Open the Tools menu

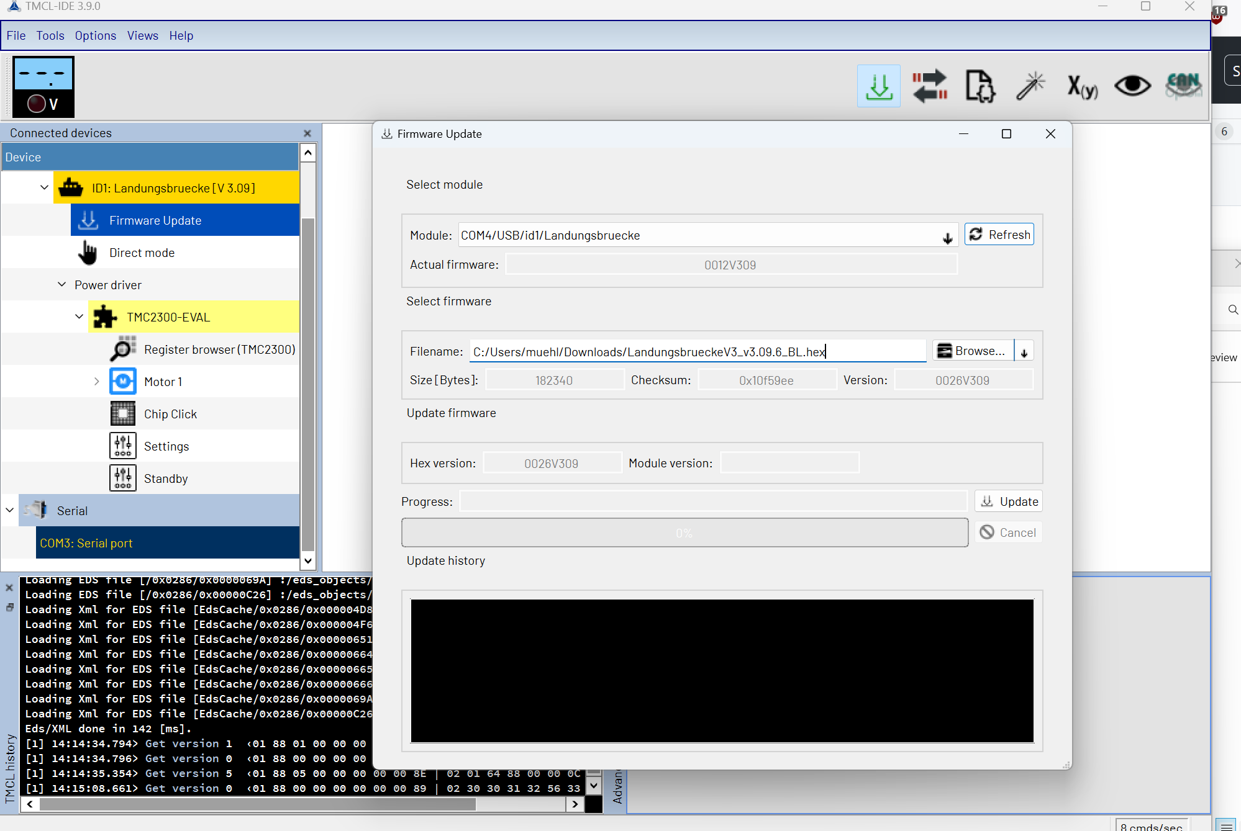click(x=50, y=35)
